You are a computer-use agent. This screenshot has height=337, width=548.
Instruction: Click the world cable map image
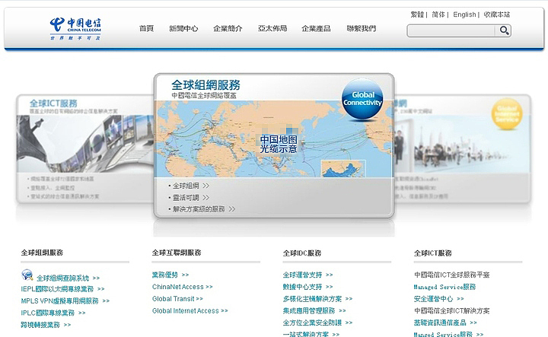[x=274, y=139]
